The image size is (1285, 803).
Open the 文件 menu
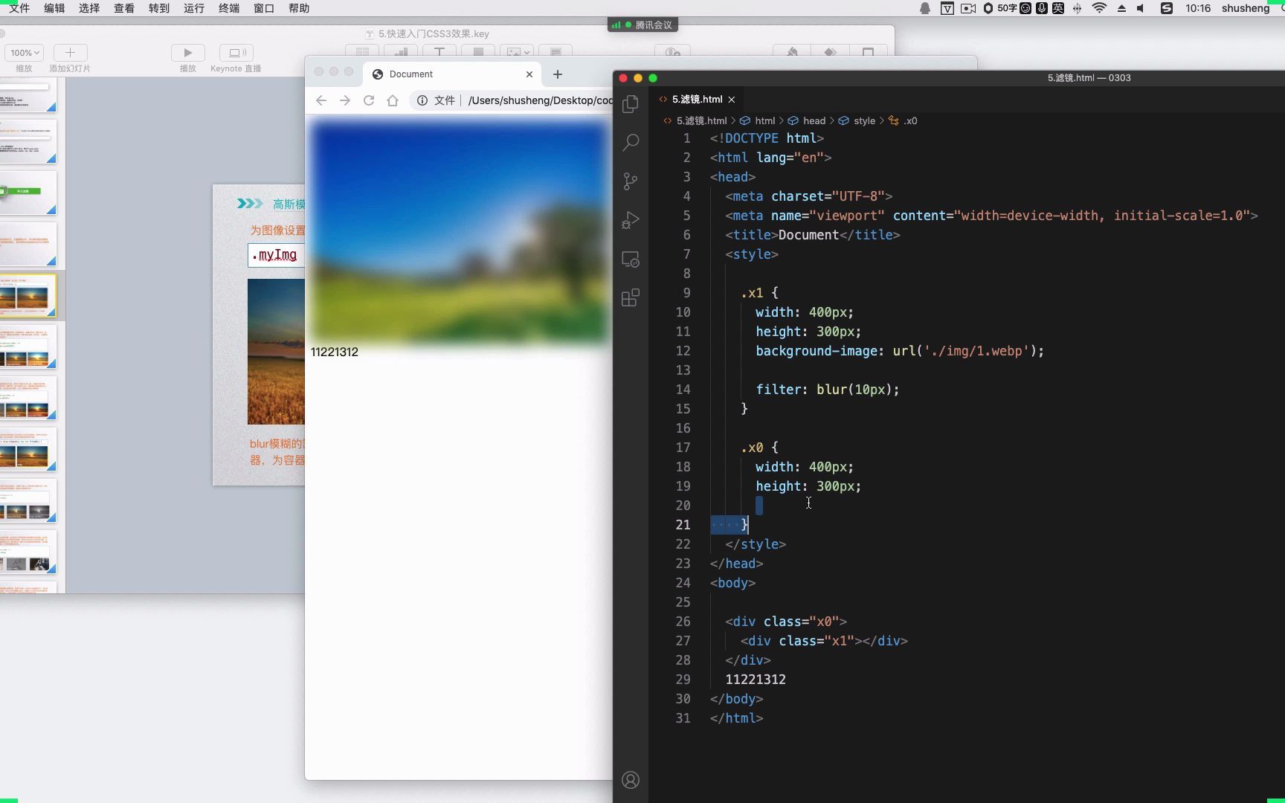[20, 8]
